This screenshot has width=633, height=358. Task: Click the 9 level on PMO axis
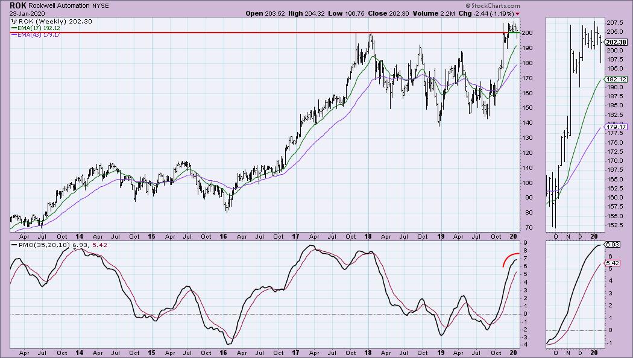tap(524, 243)
